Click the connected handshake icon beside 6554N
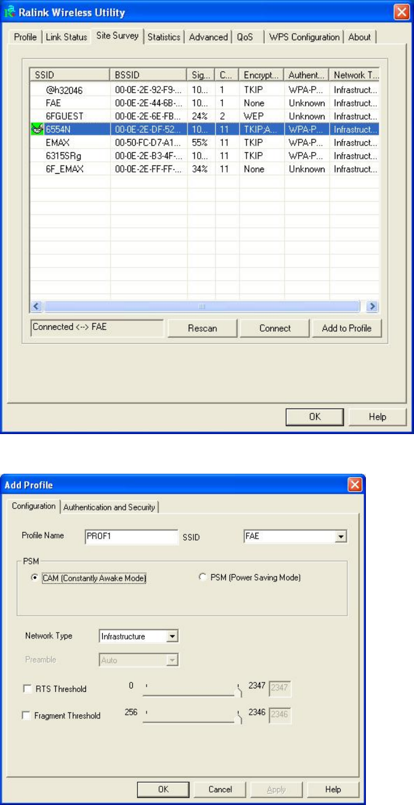 click(37, 129)
